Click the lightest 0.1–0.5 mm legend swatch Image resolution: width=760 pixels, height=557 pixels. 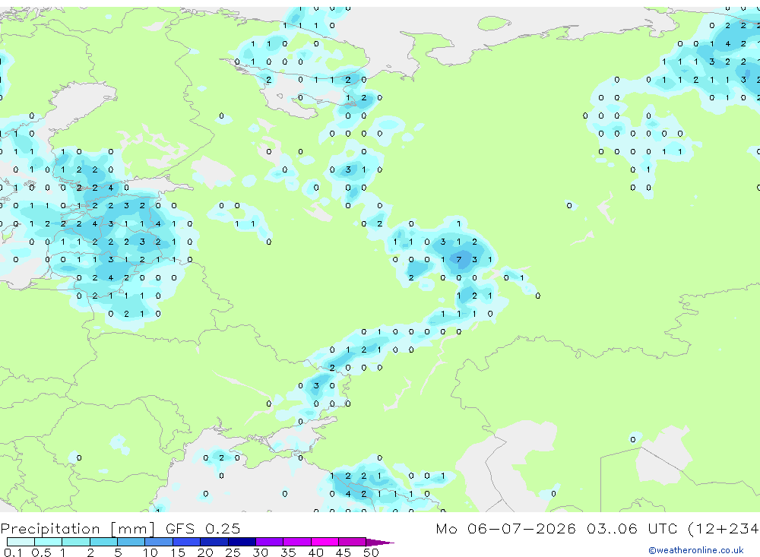click(21, 542)
